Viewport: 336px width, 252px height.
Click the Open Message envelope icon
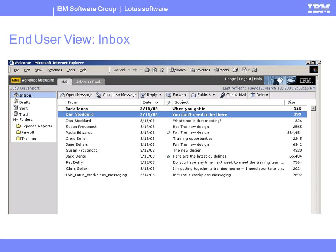(x=62, y=95)
